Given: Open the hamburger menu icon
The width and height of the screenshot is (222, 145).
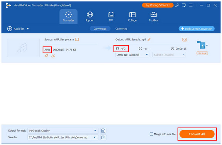Looking at the screenshot, I should tap(191, 5).
